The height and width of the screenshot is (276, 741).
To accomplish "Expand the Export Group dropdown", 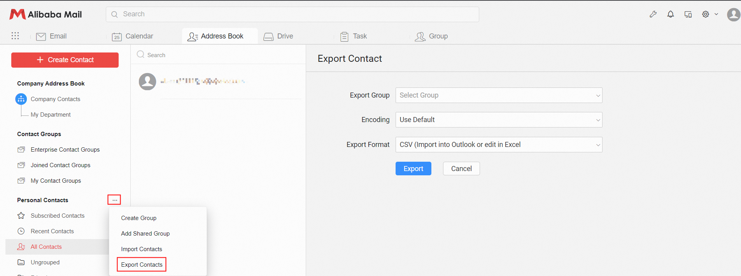I will click(498, 95).
